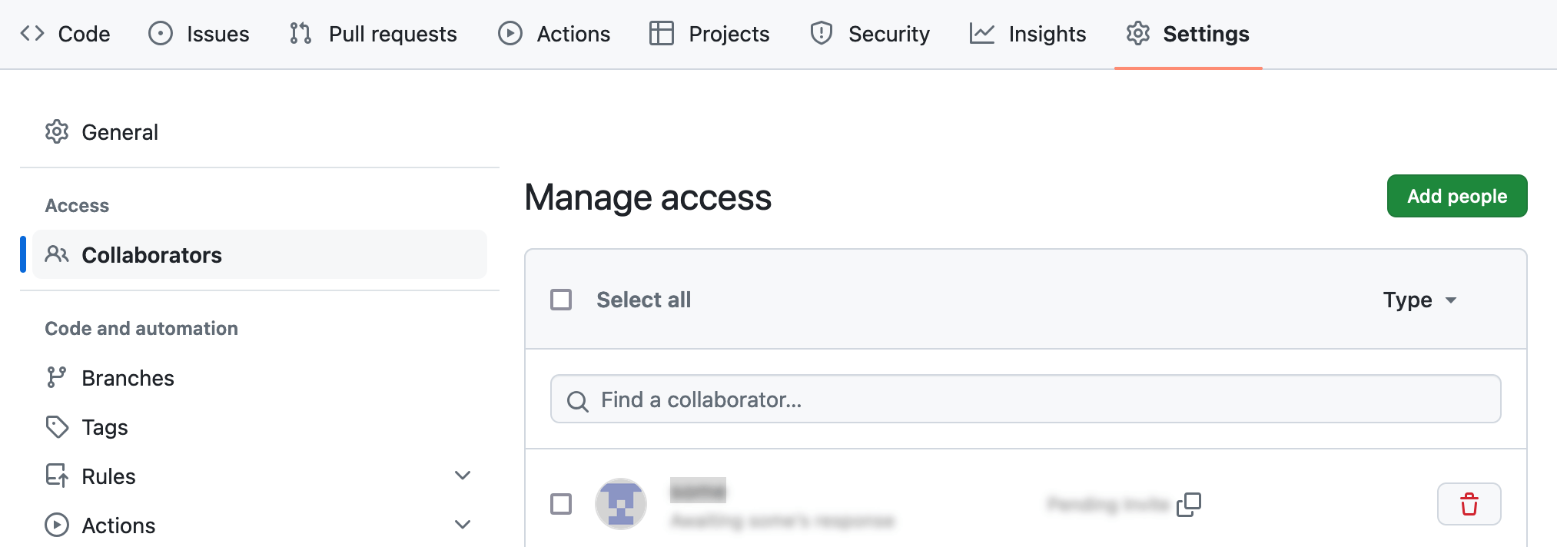Screen dimensions: 1557x547
Task: Check the Select all checkbox
Action: click(x=561, y=300)
